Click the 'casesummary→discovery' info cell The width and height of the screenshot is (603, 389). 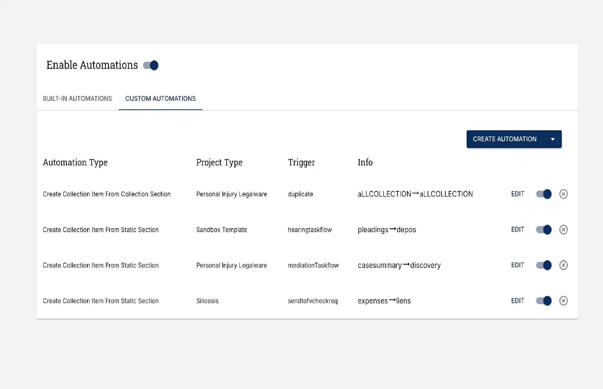point(399,265)
